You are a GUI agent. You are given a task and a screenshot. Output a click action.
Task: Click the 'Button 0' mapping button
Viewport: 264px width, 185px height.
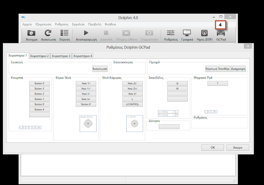40,83
